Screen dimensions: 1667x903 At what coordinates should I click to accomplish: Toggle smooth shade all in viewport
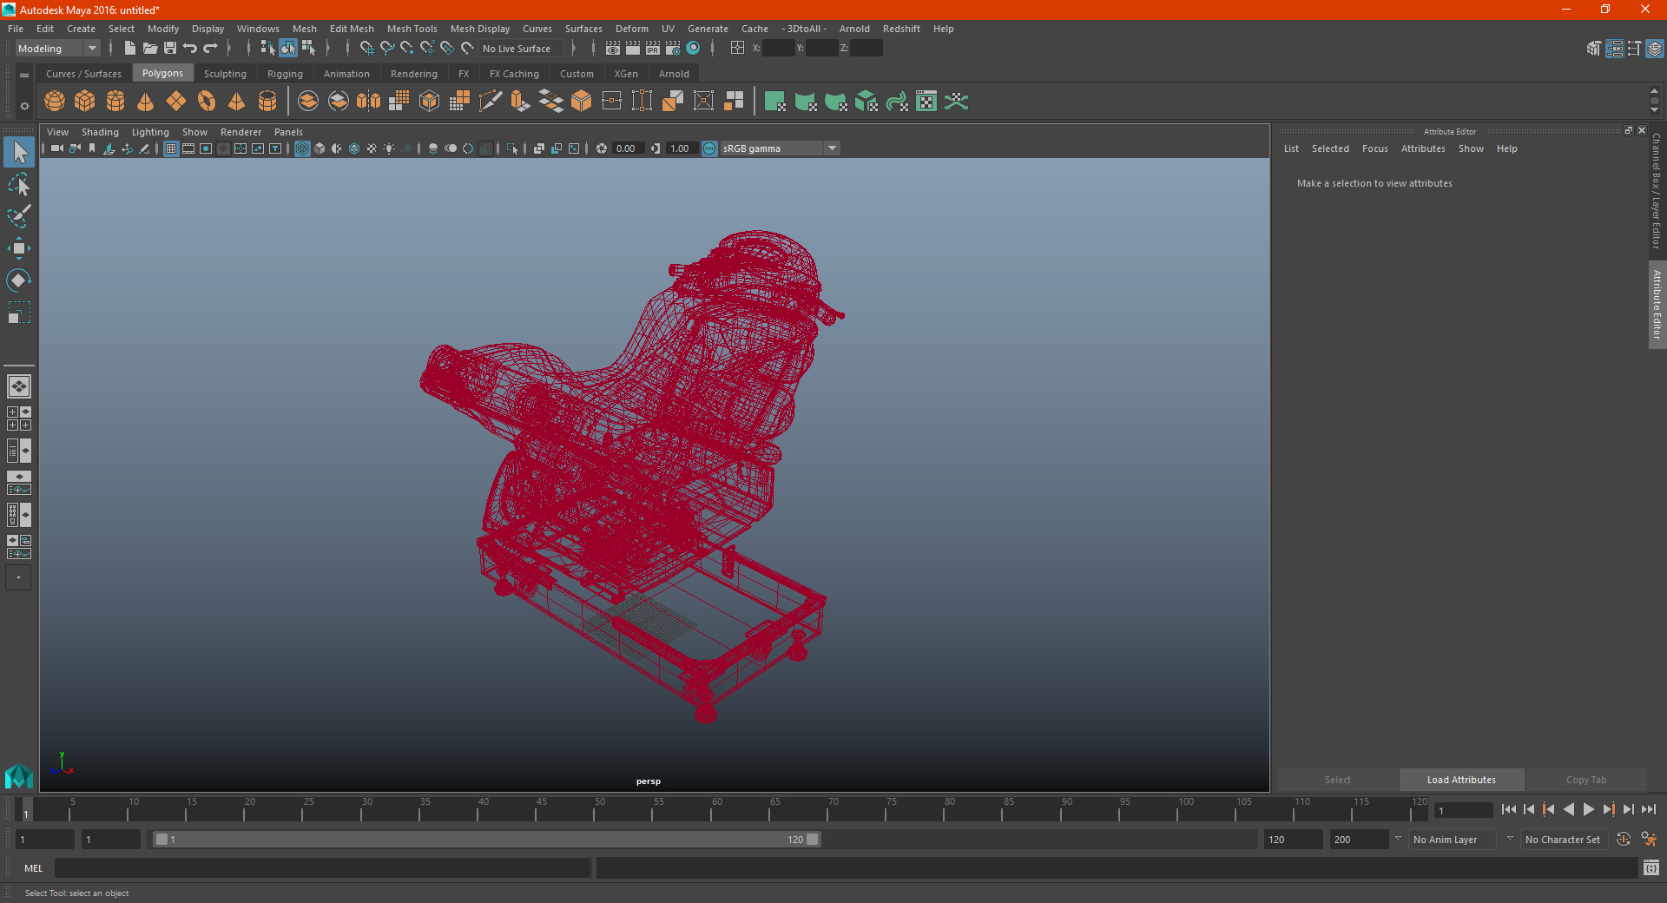tap(320, 148)
